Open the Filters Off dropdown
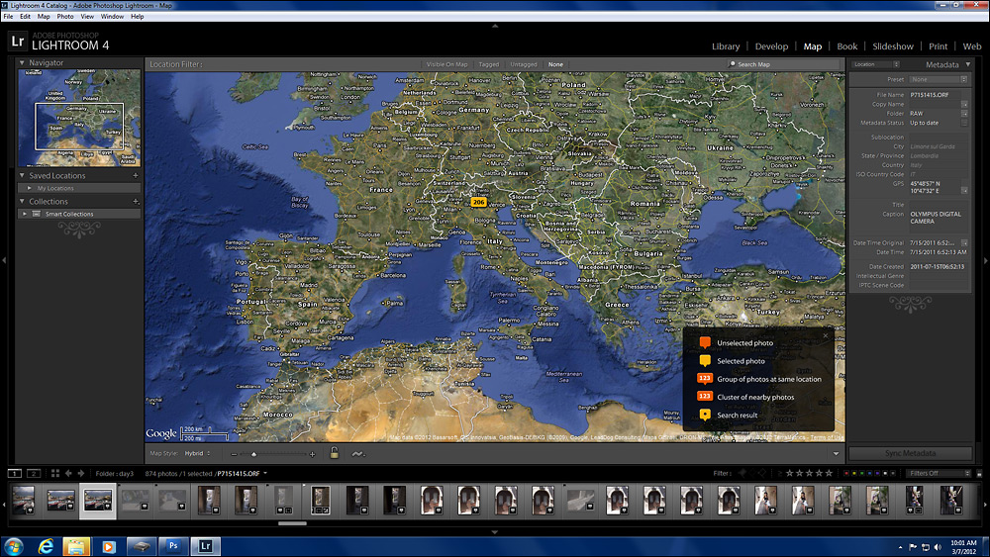The image size is (990, 557). [939, 473]
